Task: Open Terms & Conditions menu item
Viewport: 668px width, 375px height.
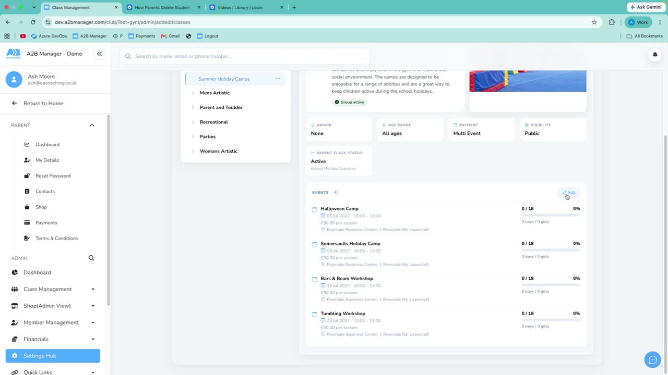Action: 56,238
